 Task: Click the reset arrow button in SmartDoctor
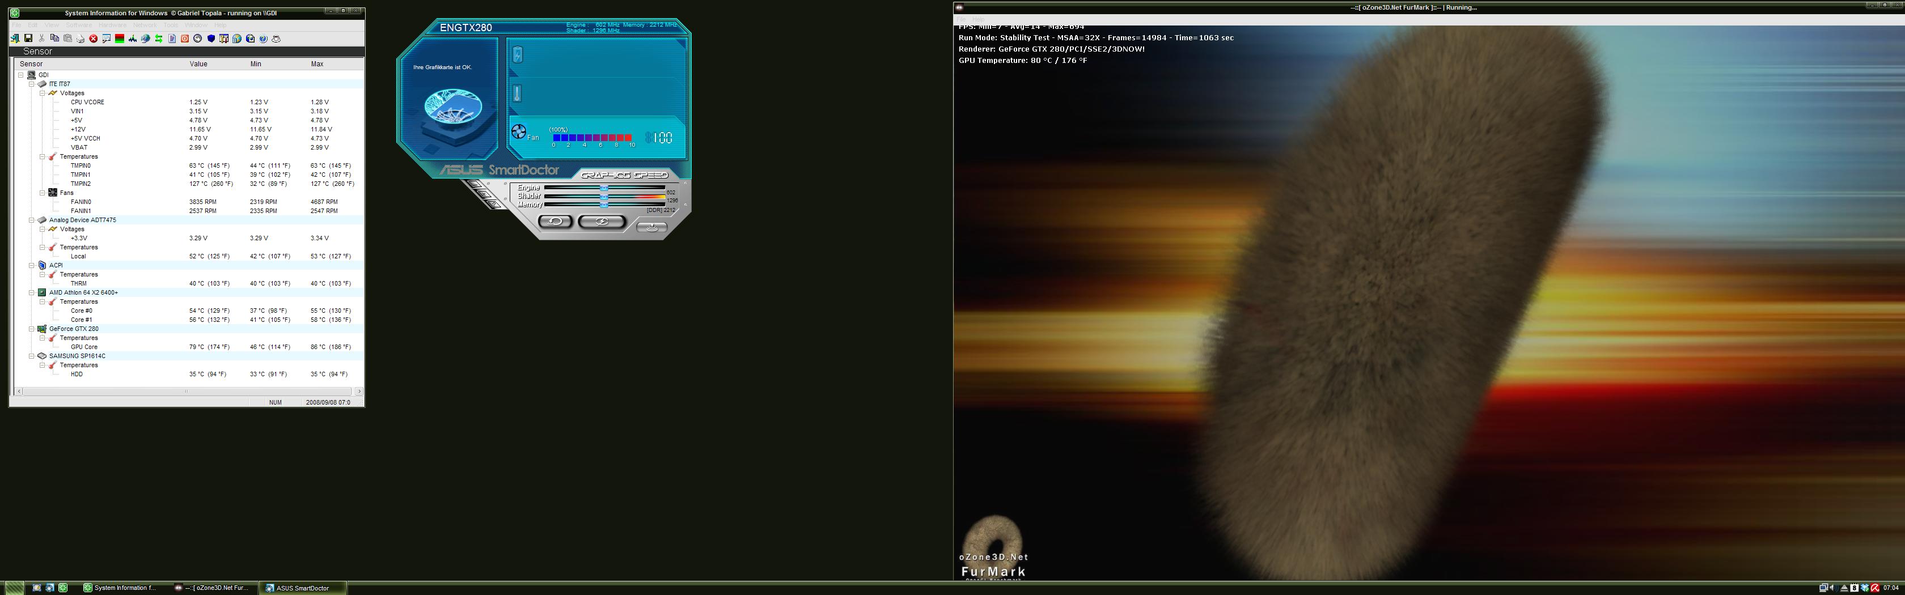click(556, 222)
